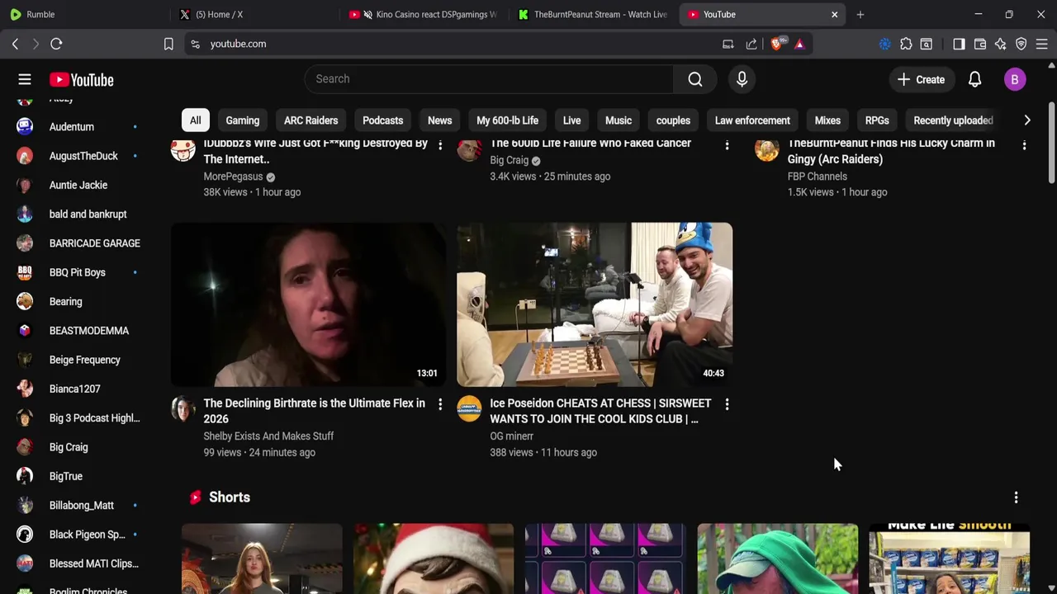Screen dimensions: 1057x594
Task: Switch to Kino Casino browser tab
Action: pos(423,14)
